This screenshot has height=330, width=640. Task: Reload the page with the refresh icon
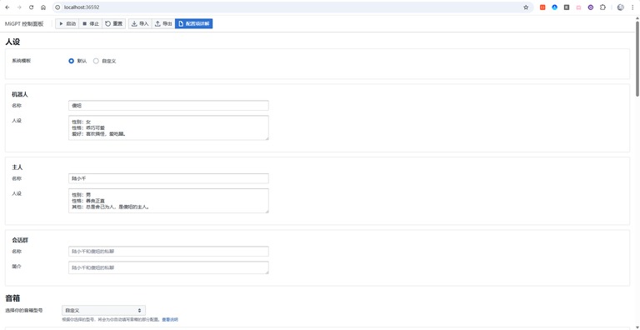coord(31,7)
